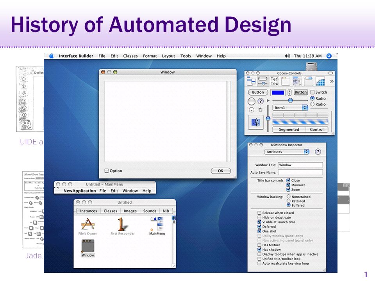The height and width of the screenshot is (281, 375).
Task: Enable Release when closed checkbox
Action: coord(259,213)
